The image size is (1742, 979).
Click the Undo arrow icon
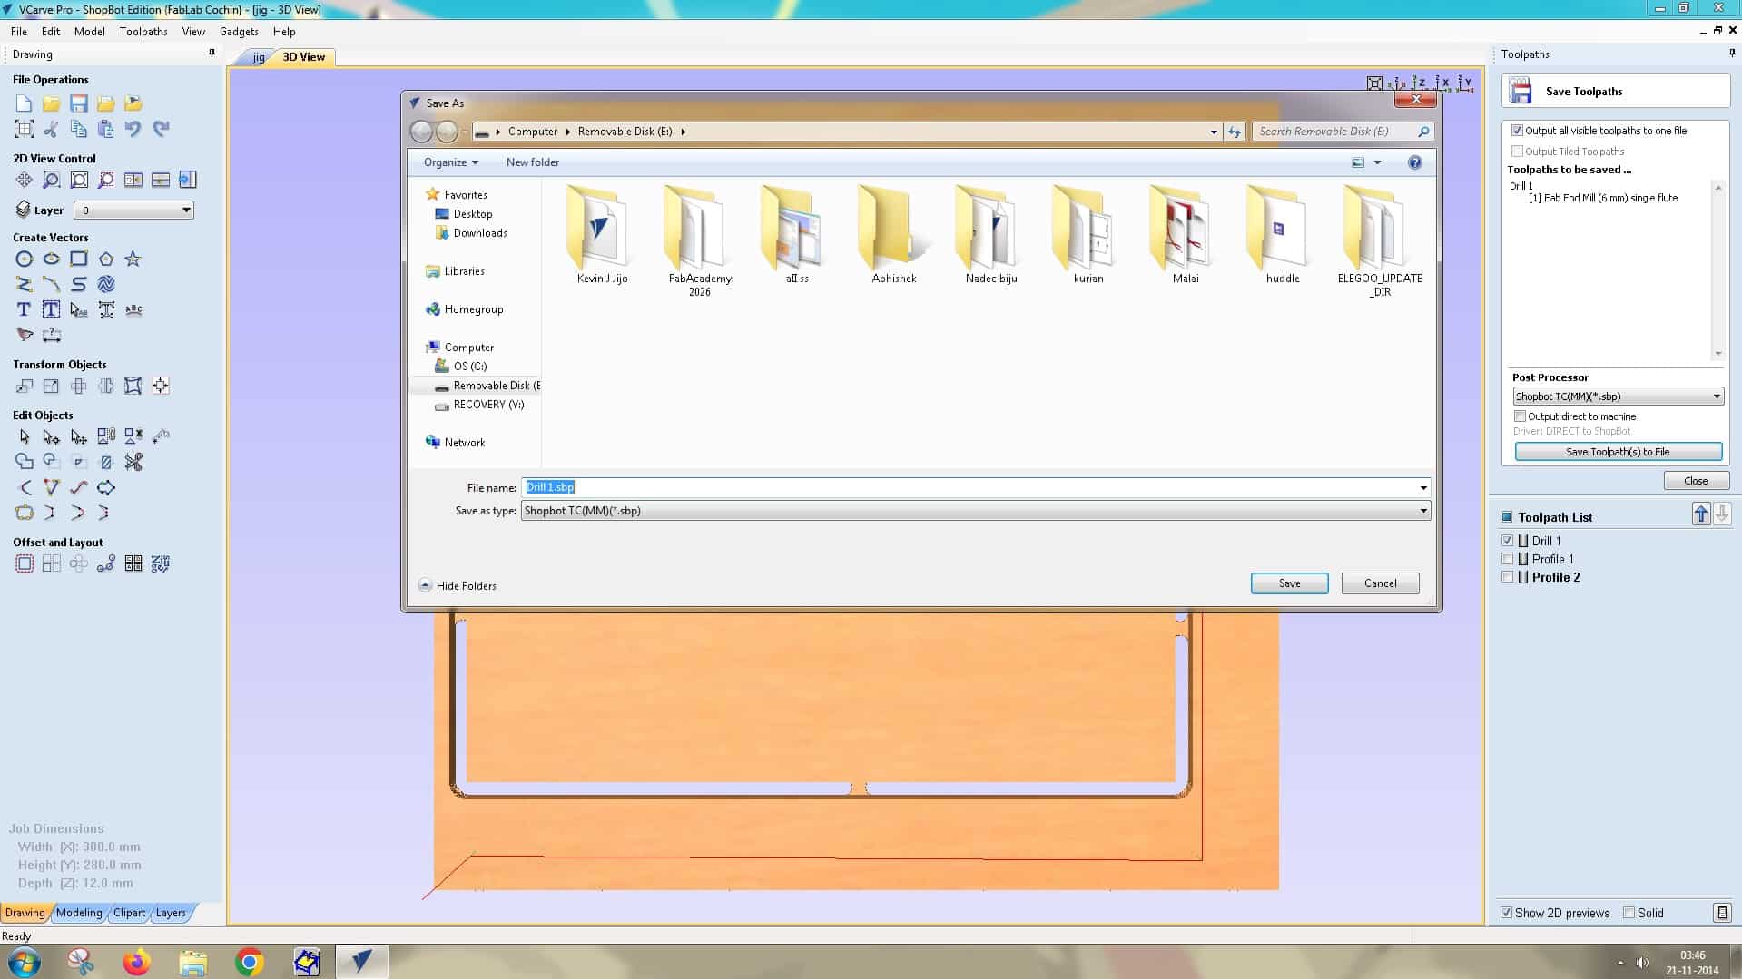[133, 129]
